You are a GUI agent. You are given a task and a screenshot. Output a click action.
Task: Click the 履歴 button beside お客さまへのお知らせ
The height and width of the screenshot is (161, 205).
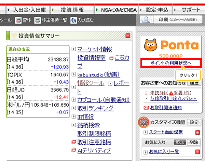[x=194, y=83]
